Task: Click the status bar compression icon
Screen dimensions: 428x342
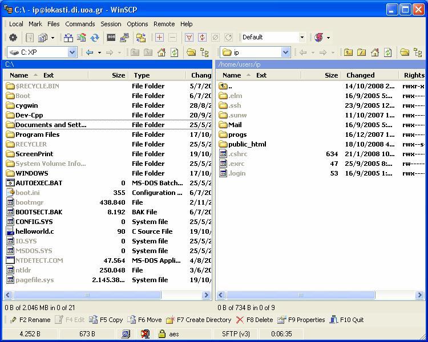Action: [145, 334]
